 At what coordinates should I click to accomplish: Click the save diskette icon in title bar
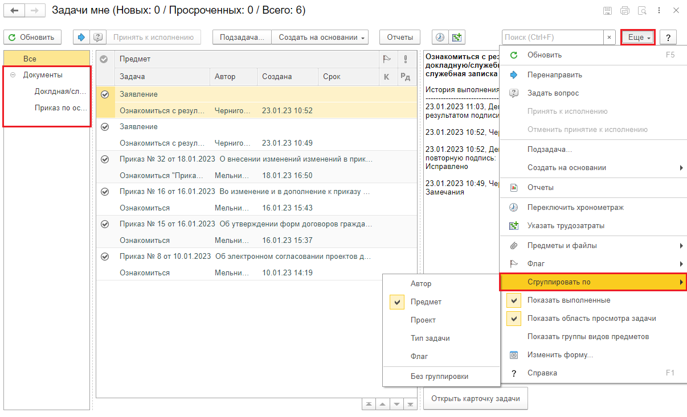tap(608, 10)
